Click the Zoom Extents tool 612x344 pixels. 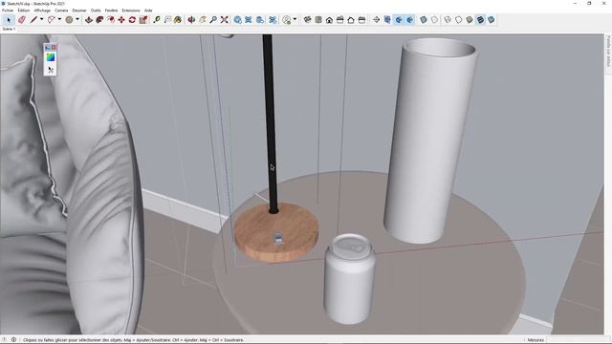click(224, 19)
